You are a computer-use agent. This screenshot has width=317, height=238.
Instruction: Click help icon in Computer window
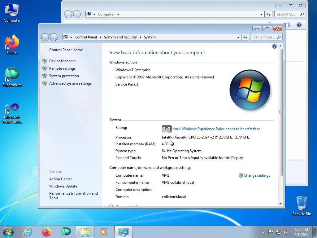pyautogui.click(x=299, y=25)
